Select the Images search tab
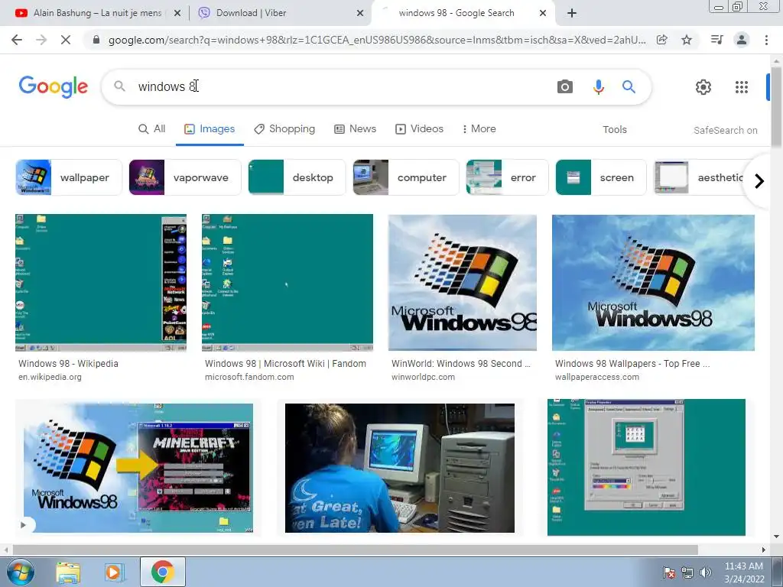The height and width of the screenshot is (587, 783). click(x=210, y=128)
